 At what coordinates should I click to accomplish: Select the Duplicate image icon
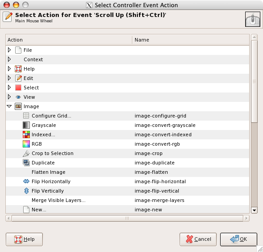point(26,163)
